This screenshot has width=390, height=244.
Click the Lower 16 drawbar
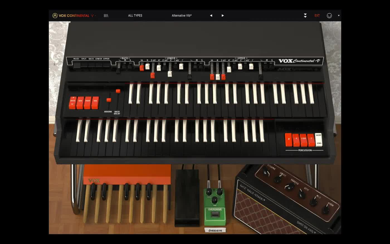[142, 68]
